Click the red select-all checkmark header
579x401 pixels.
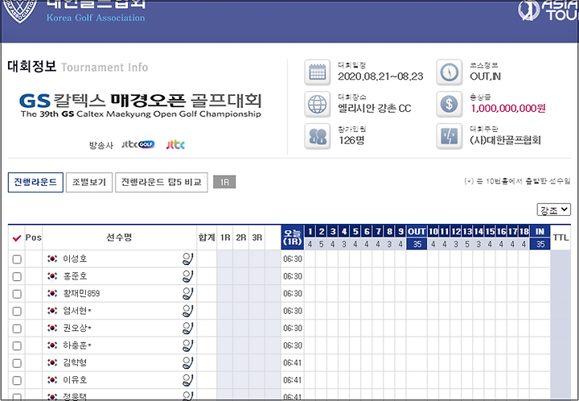point(17,238)
